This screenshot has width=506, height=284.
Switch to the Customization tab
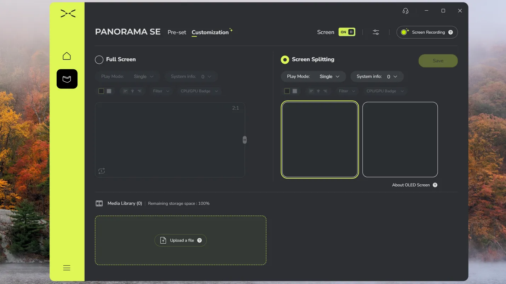coord(210,32)
